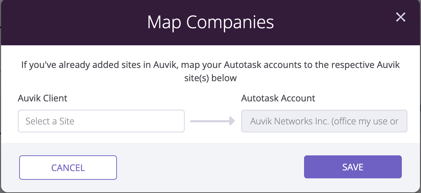
Task: Click the dark purple dialog header bar
Action: 210,23
